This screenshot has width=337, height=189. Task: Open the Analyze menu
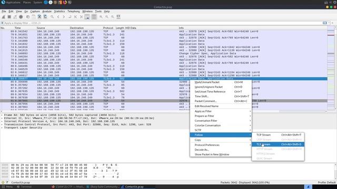[47, 12]
